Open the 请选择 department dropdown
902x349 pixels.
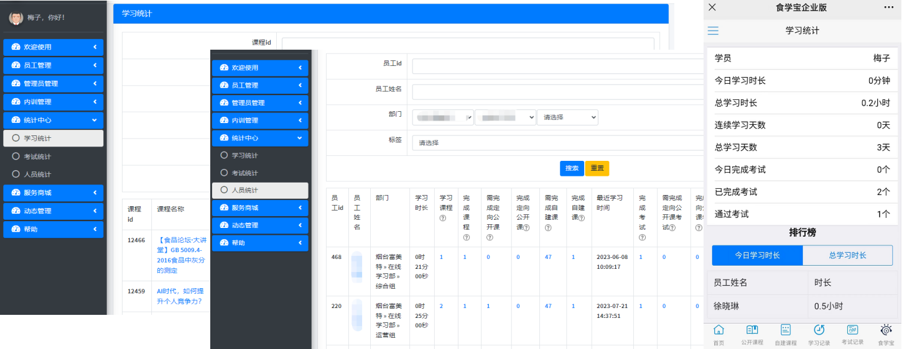[567, 117]
